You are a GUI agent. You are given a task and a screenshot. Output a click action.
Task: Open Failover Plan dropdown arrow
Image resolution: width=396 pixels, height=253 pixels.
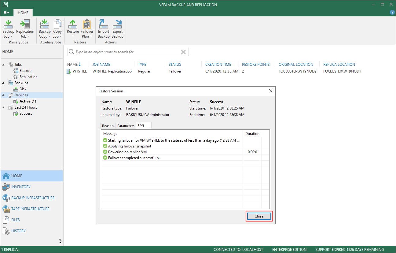point(91,37)
